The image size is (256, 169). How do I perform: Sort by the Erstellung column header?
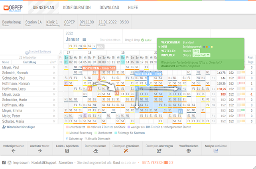click(x=30, y=62)
